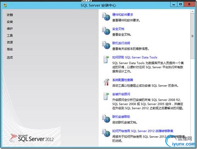Maximize the SQL Server 安装中心 window
This screenshot has height=149, width=197.
click(x=180, y=5)
